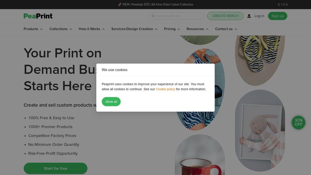Click the Log in link
This screenshot has height=175, width=311.
tap(259, 16)
